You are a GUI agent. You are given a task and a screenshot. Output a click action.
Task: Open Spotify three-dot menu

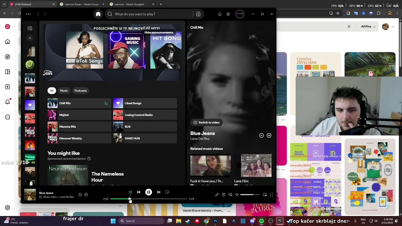(x=28, y=14)
